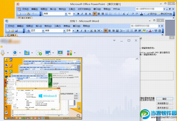177x121 pixels.
Task: Expand send file options dropdown arrow
Action: pyautogui.click(x=32, y=53)
